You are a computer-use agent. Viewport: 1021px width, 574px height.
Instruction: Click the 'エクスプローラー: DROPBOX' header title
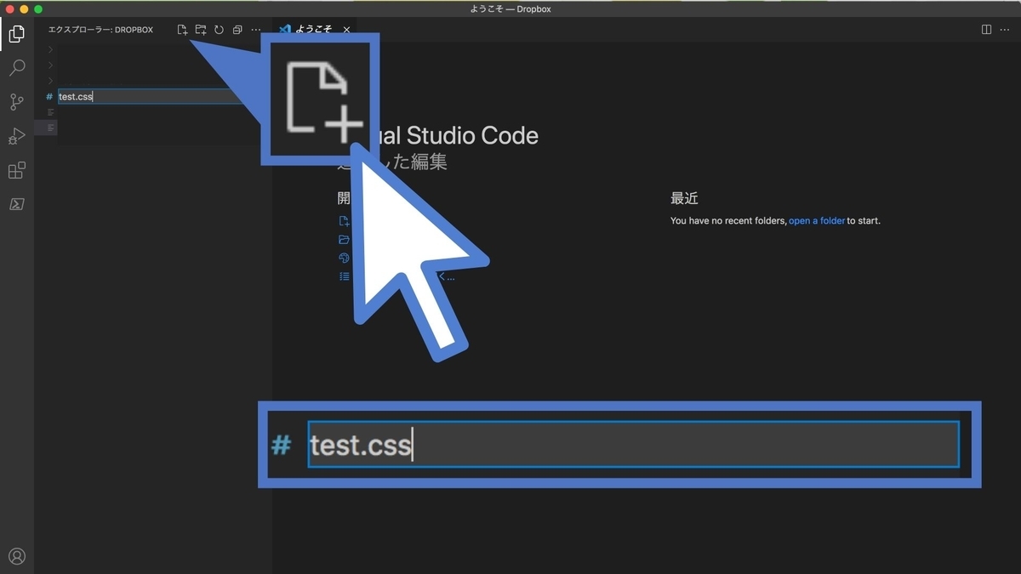(x=100, y=30)
